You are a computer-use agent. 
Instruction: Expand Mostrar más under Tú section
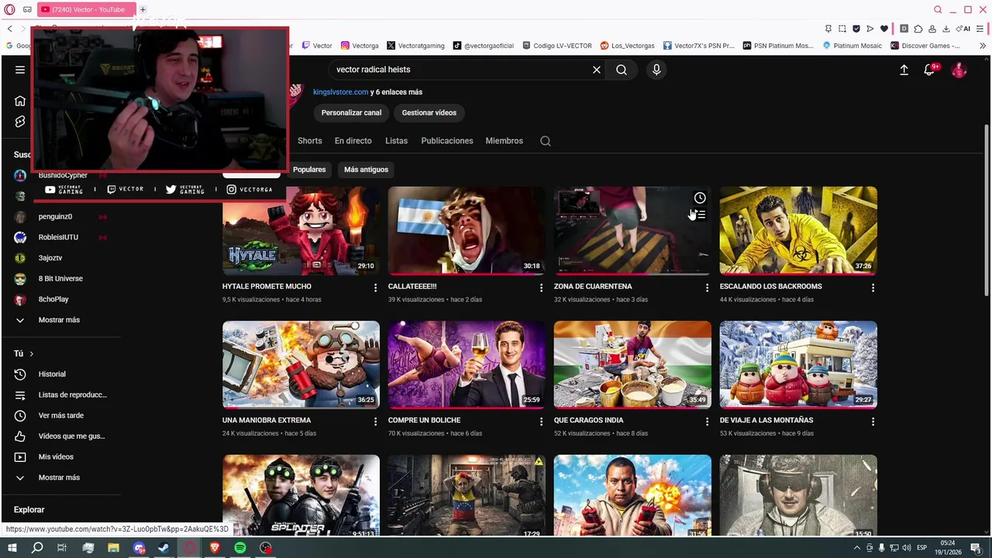pyautogui.click(x=60, y=477)
